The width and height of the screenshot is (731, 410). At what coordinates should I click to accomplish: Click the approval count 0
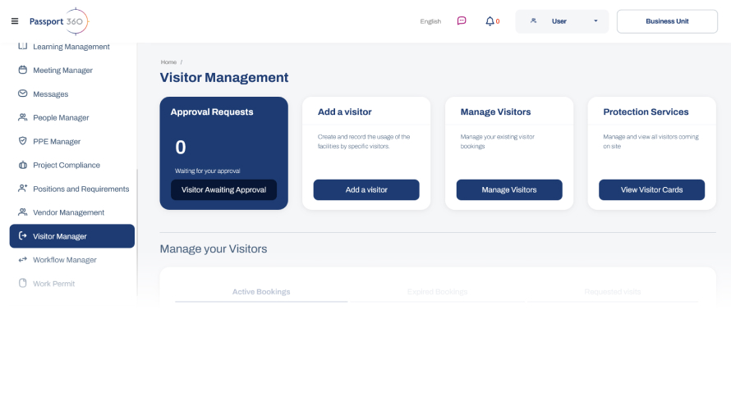(181, 148)
